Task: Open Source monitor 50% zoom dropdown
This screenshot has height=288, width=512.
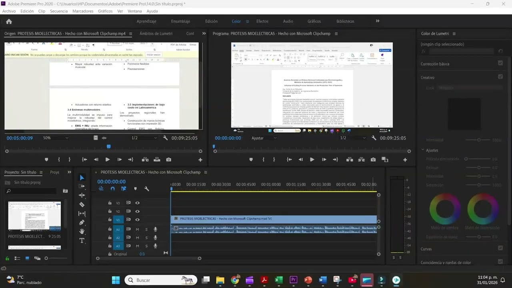Action: [x=56, y=138]
